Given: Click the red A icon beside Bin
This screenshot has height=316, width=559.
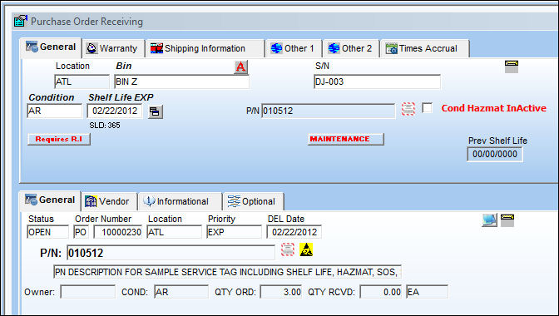Looking at the screenshot, I should [x=240, y=67].
